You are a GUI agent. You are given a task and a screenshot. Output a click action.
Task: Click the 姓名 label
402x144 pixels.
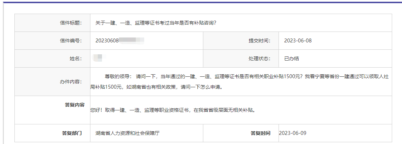(x=76, y=59)
